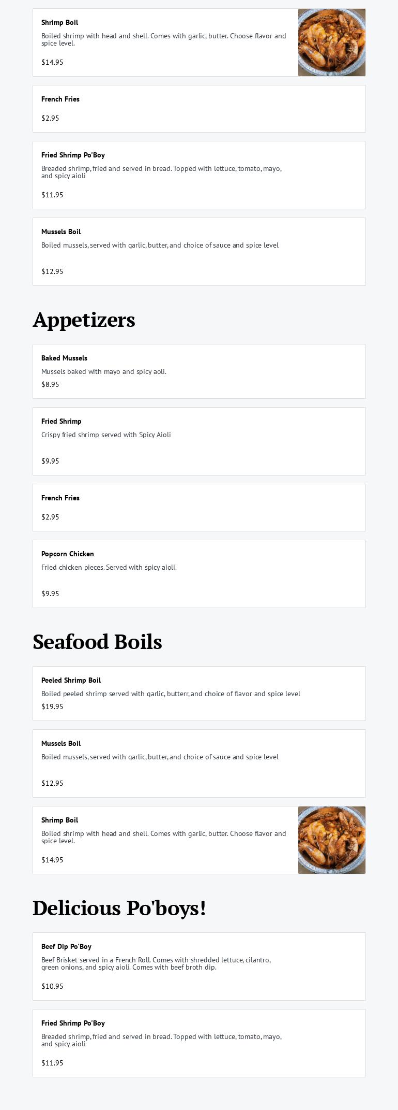Open the Popcorn Chicken item
The image size is (398, 1110).
point(199,574)
